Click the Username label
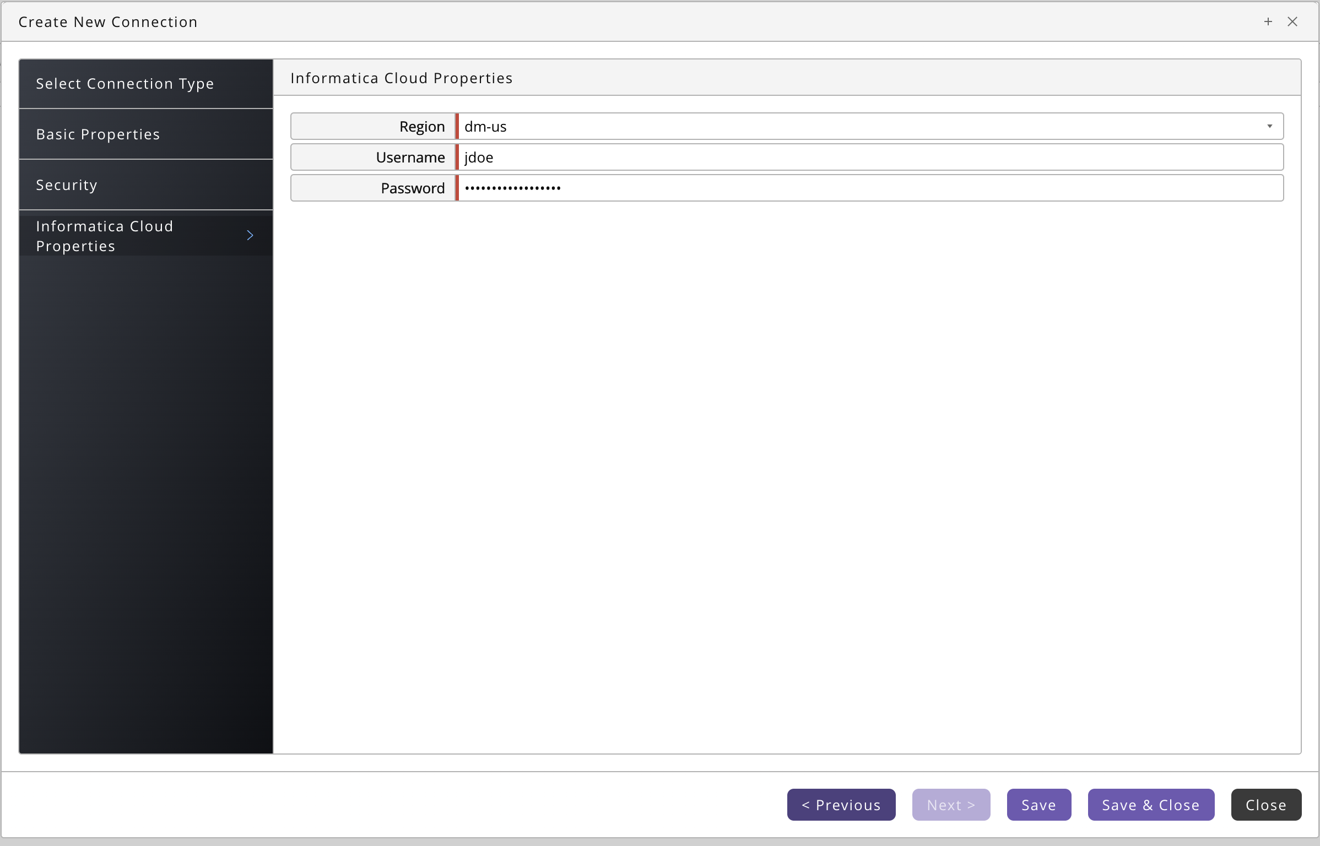1320x846 pixels. 410,158
